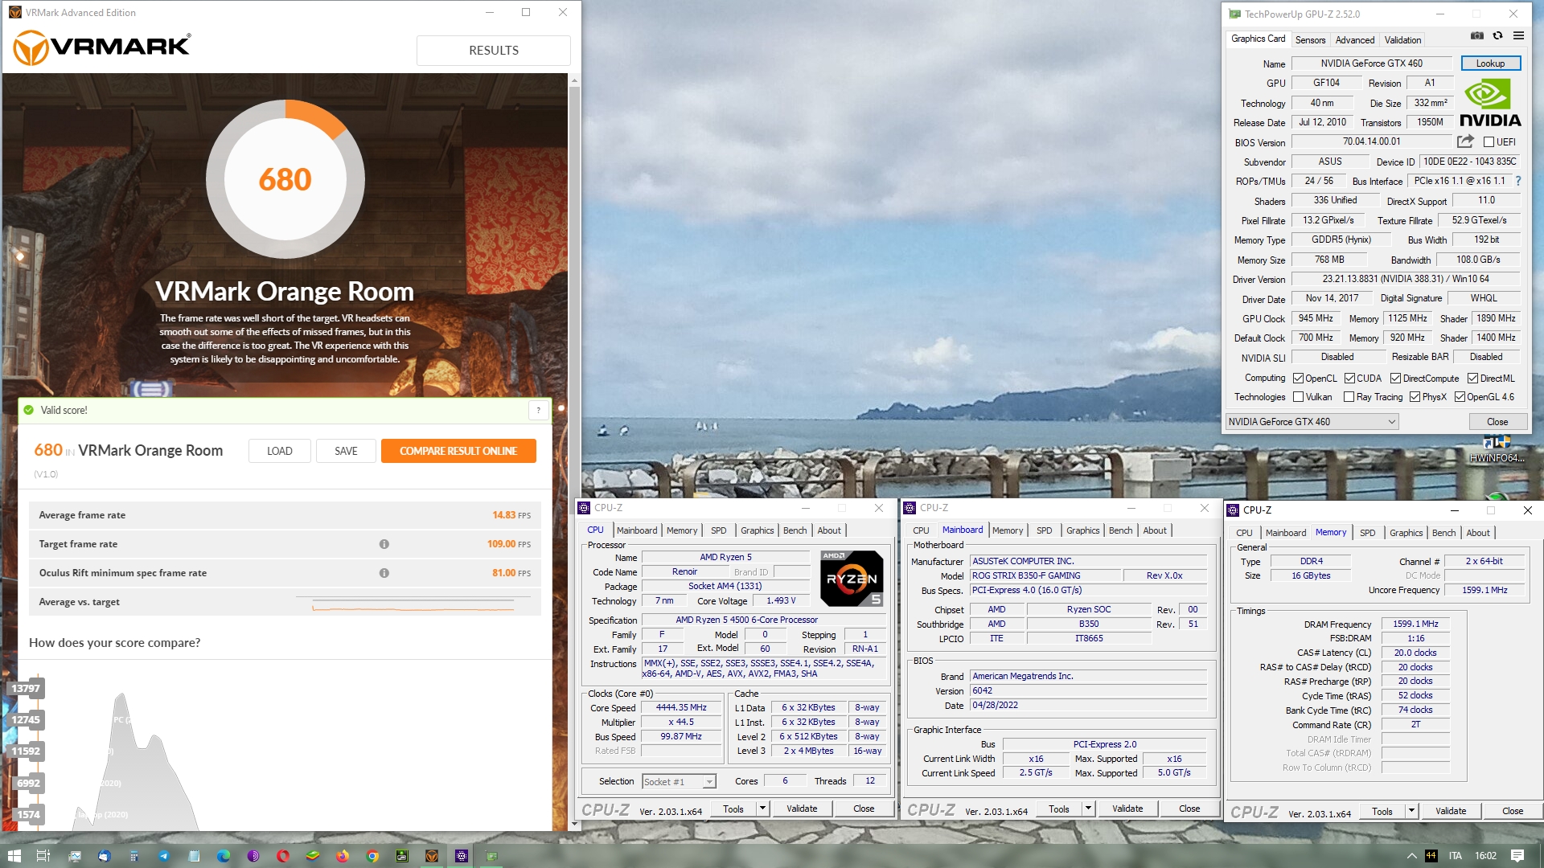Open the Calculator taskbar icon
Image resolution: width=1544 pixels, height=868 pixels.
(x=134, y=856)
